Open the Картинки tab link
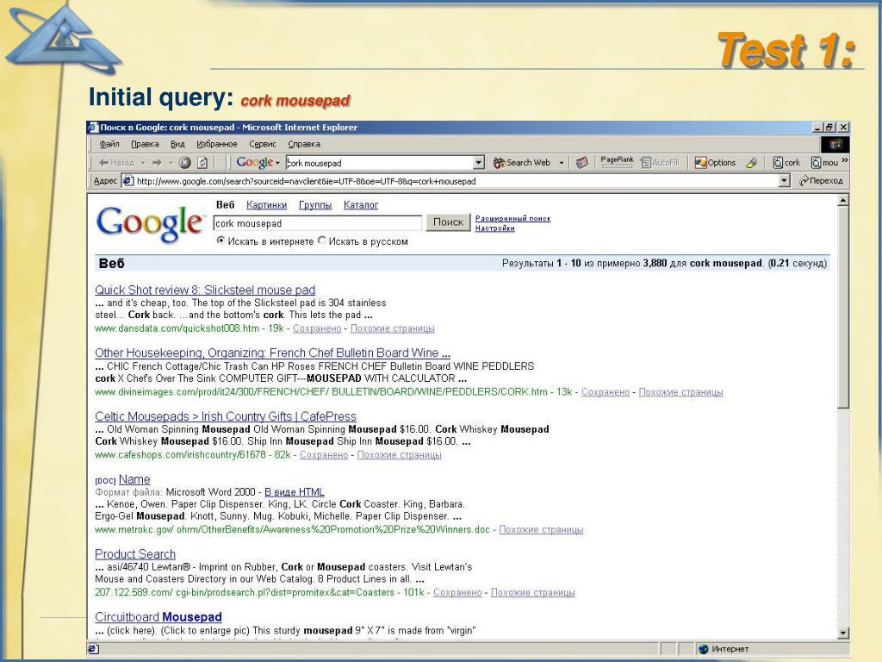The width and height of the screenshot is (882, 662). point(267,205)
